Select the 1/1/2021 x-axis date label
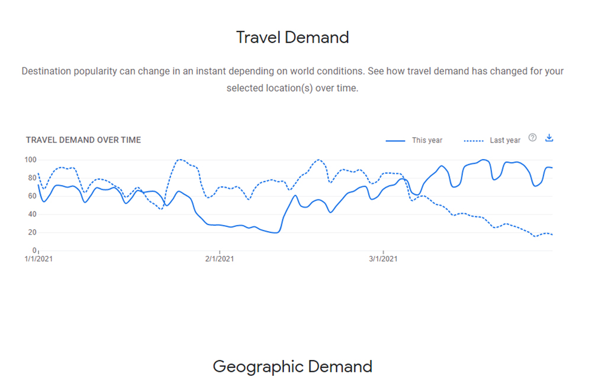The width and height of the screenshot is (592, 380). pos(38,259)
